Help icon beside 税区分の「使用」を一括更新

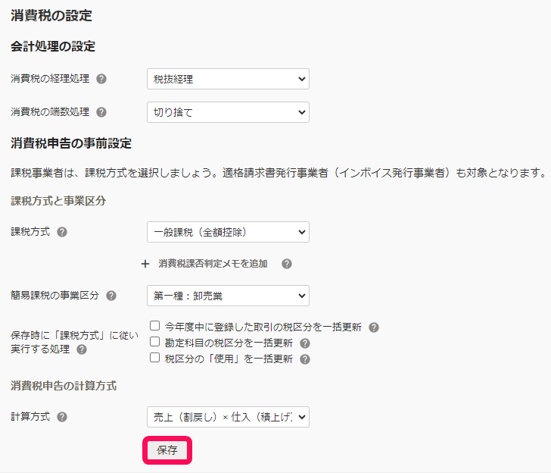(305, 359)
